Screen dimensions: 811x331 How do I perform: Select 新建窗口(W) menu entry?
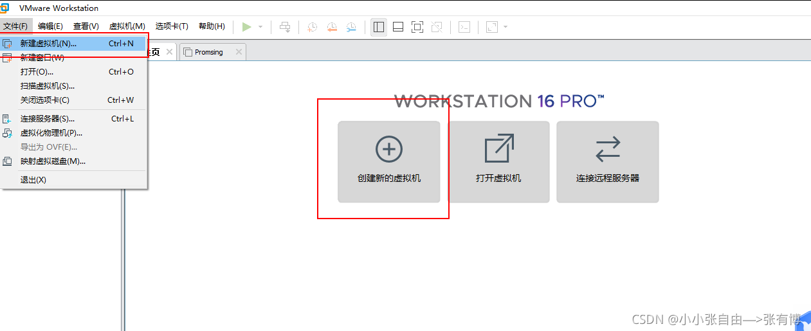[74, 58]
